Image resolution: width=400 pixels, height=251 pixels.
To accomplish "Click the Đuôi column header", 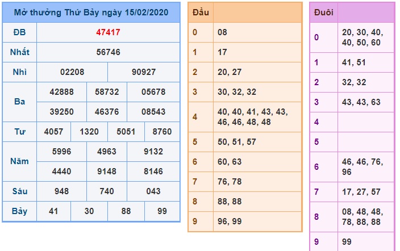I will pyautogui.click(x=324, y=12).
